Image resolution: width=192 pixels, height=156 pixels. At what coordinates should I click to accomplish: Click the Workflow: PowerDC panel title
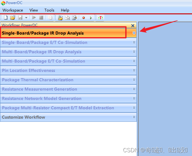tap(20, 25)
